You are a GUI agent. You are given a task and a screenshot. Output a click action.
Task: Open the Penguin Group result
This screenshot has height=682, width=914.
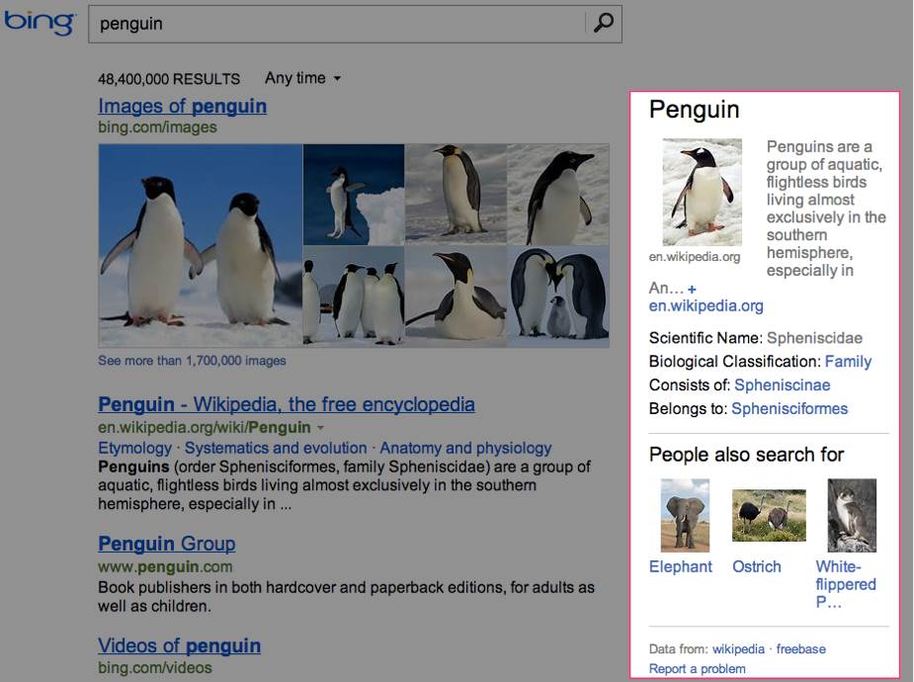pos(166,544)
